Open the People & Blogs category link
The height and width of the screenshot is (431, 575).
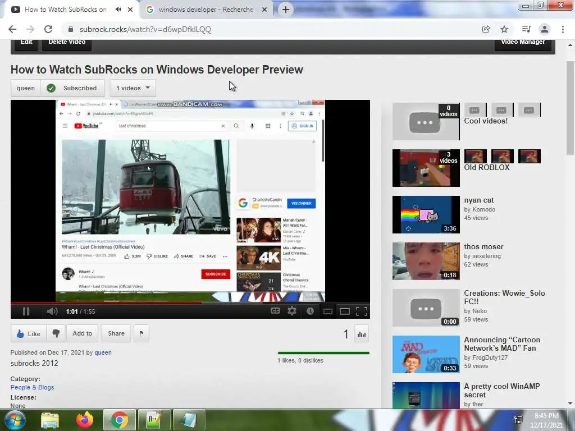click(x=32, y=387)
